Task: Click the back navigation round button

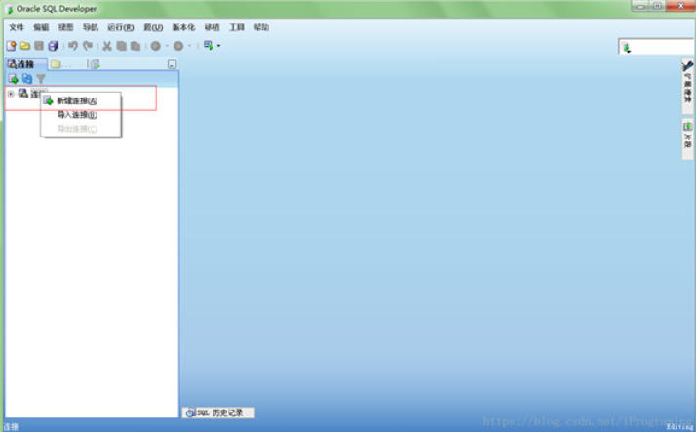Action: [x=155, y=46]
